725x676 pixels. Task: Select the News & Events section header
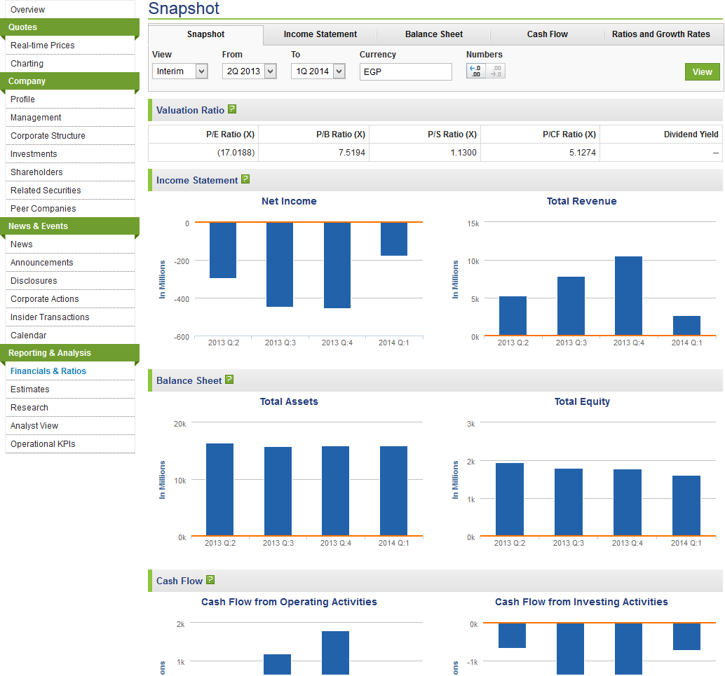click(x=69, y=226)
